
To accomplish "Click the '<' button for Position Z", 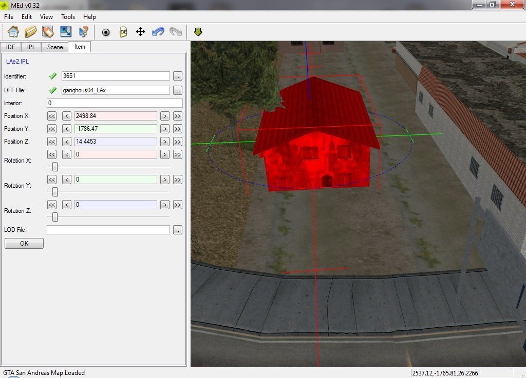I will pos(67,142).
